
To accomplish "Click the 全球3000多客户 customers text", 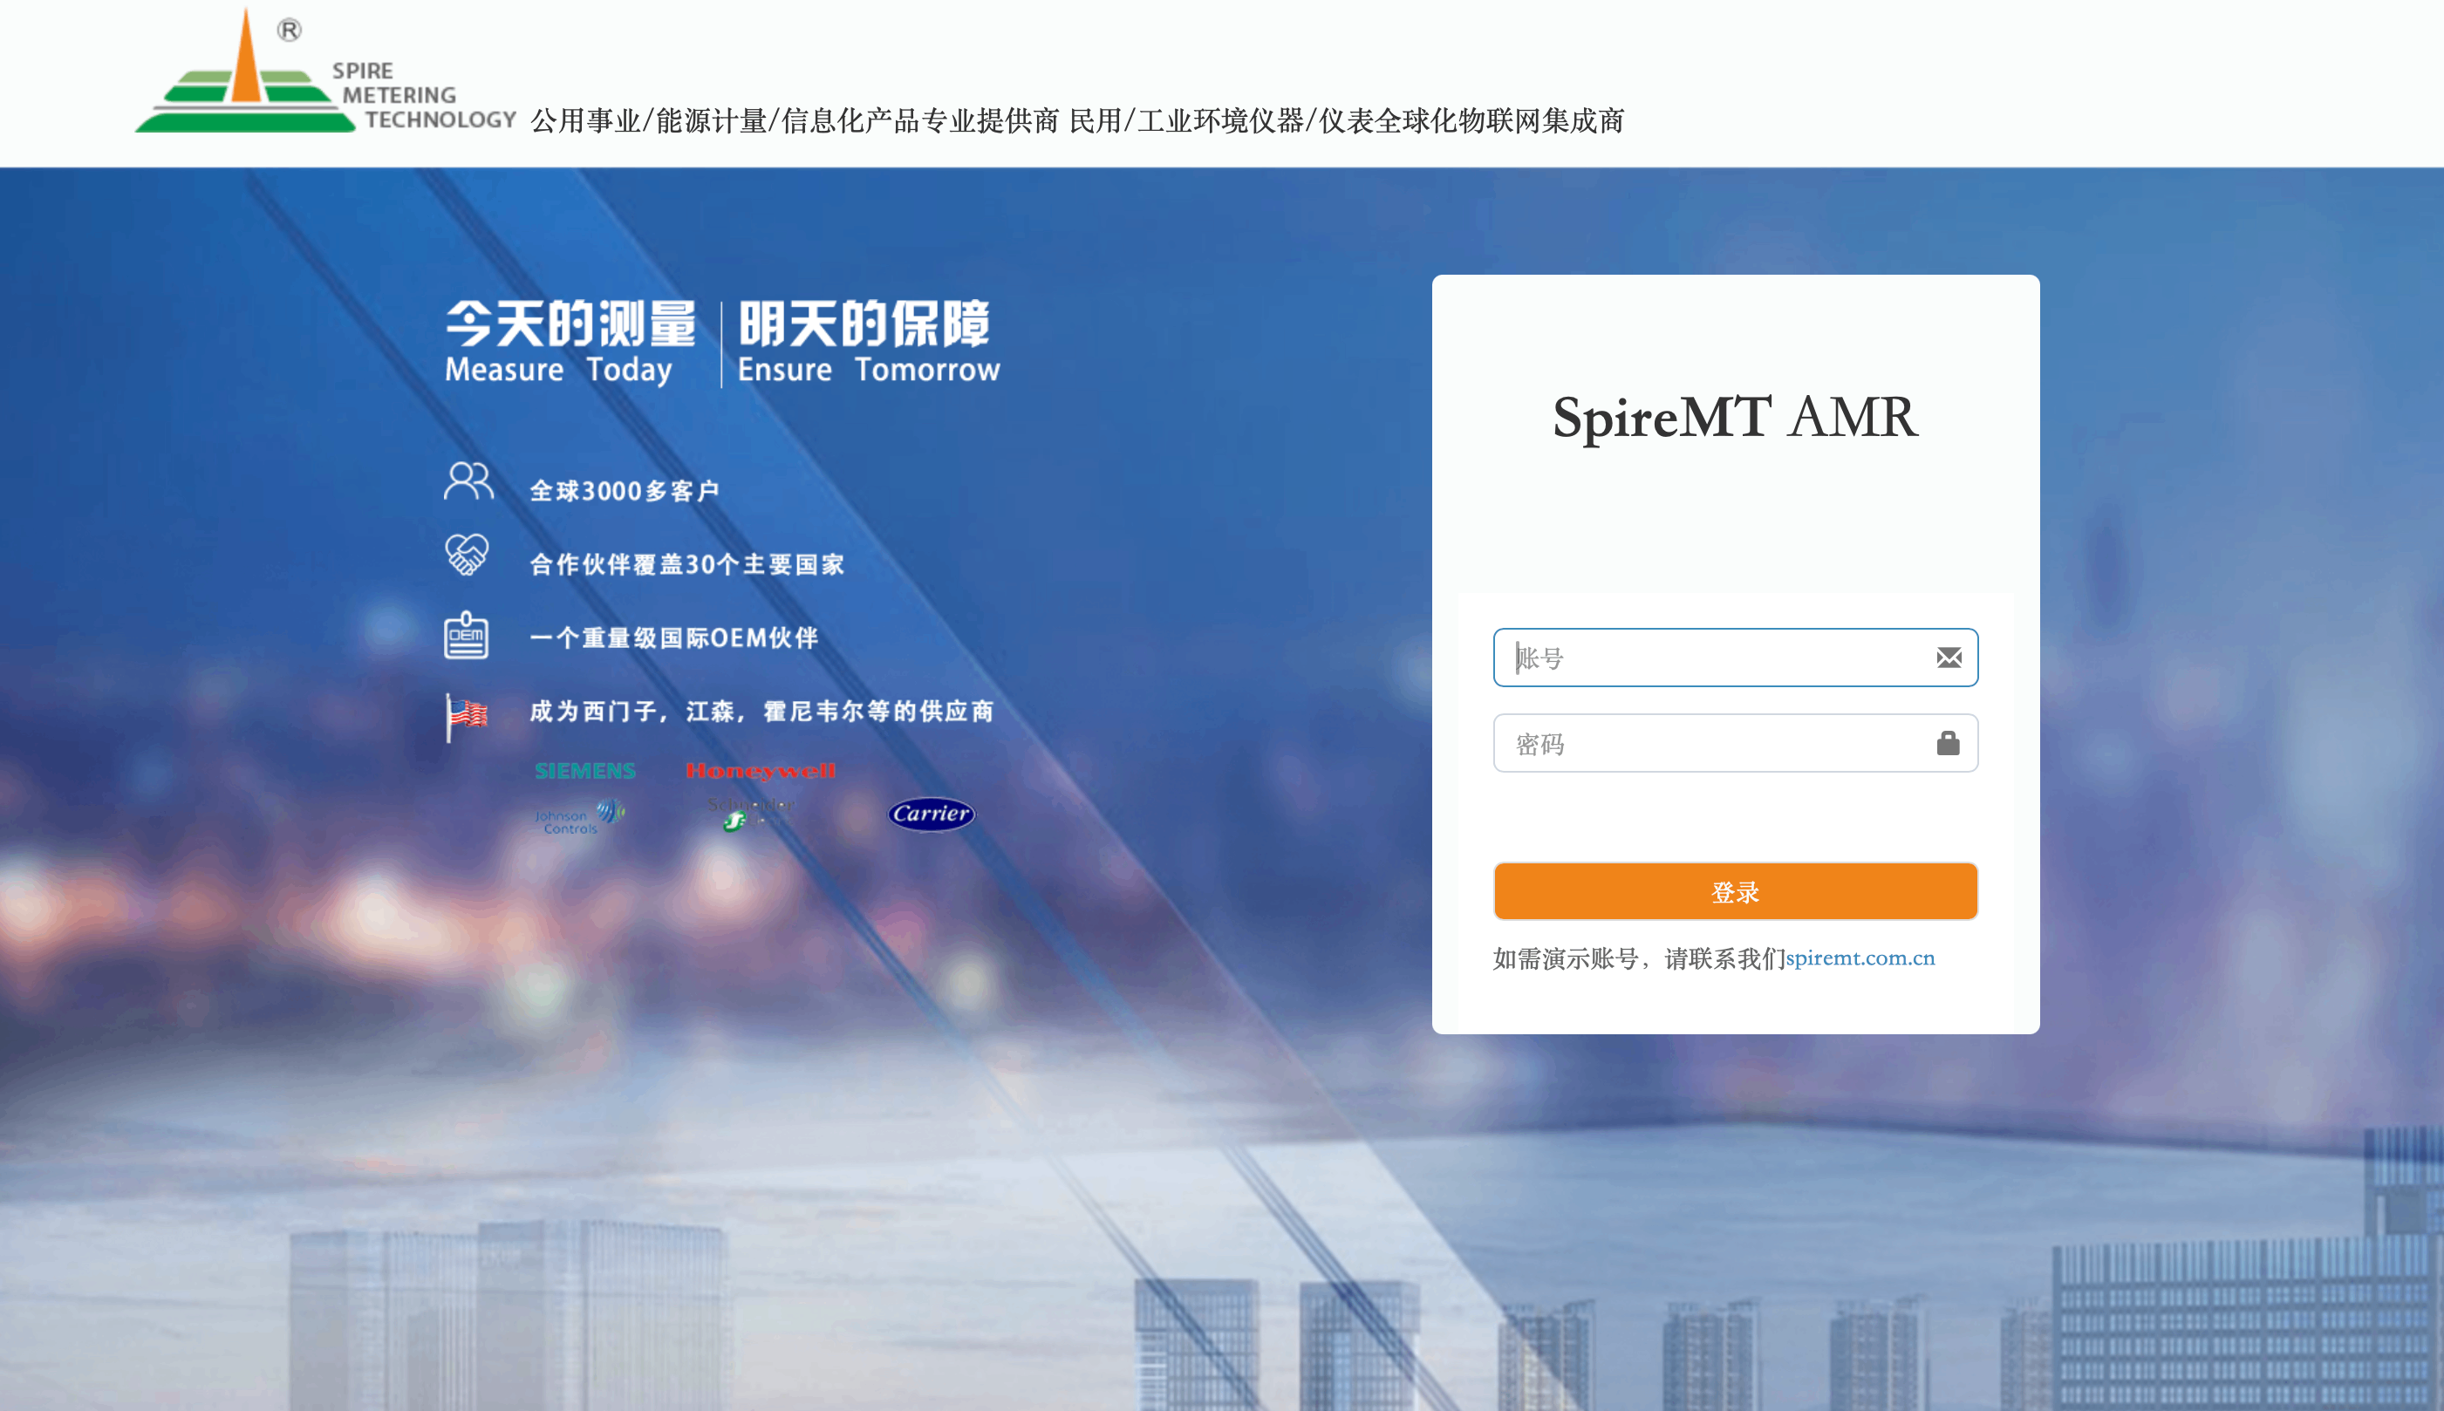I will tap(624, 490).
